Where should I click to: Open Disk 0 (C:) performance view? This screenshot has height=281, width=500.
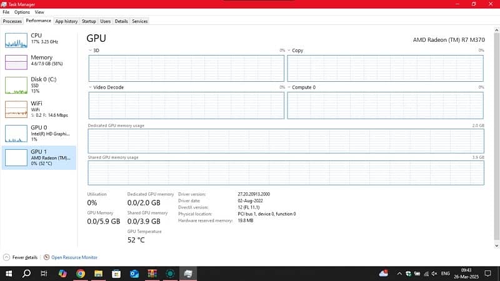pyautogui.click(x=39, y=85)
